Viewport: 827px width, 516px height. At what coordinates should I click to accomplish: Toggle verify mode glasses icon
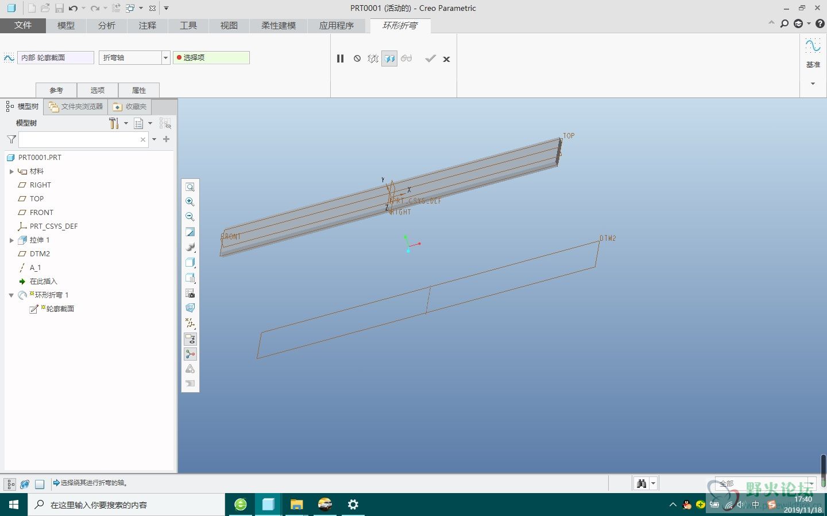coord(407,58)
